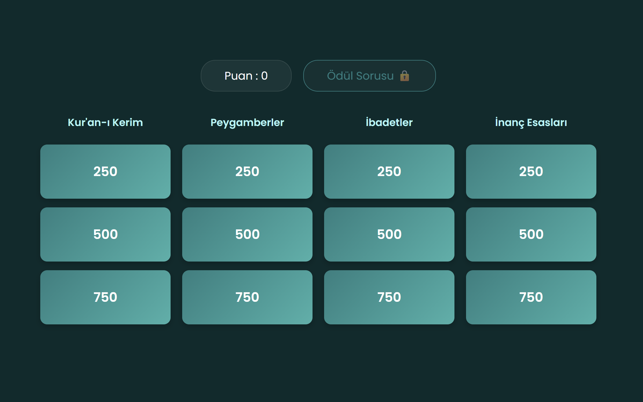Open the 500 card under Peygamberler
This screenshot has height=402, width=643.
pyautogui.click(x=247, y=234)
